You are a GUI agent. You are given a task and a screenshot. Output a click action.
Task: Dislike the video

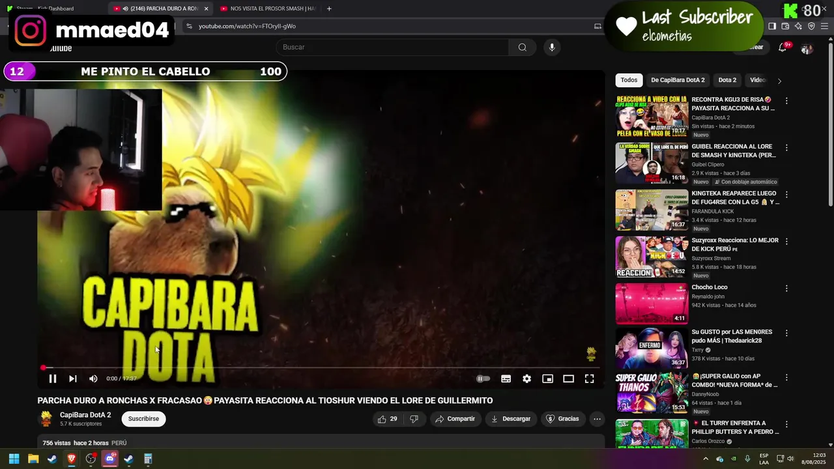[x=414, y=419]
